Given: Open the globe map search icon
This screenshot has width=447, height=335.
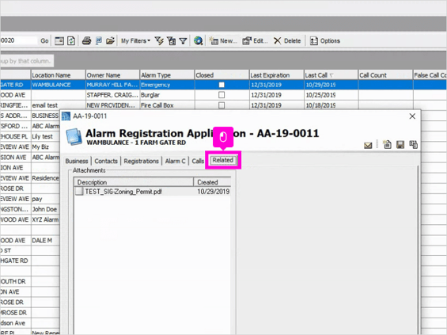Looking at the screenshot, I should pyautogui.click(x=198, y=41).
